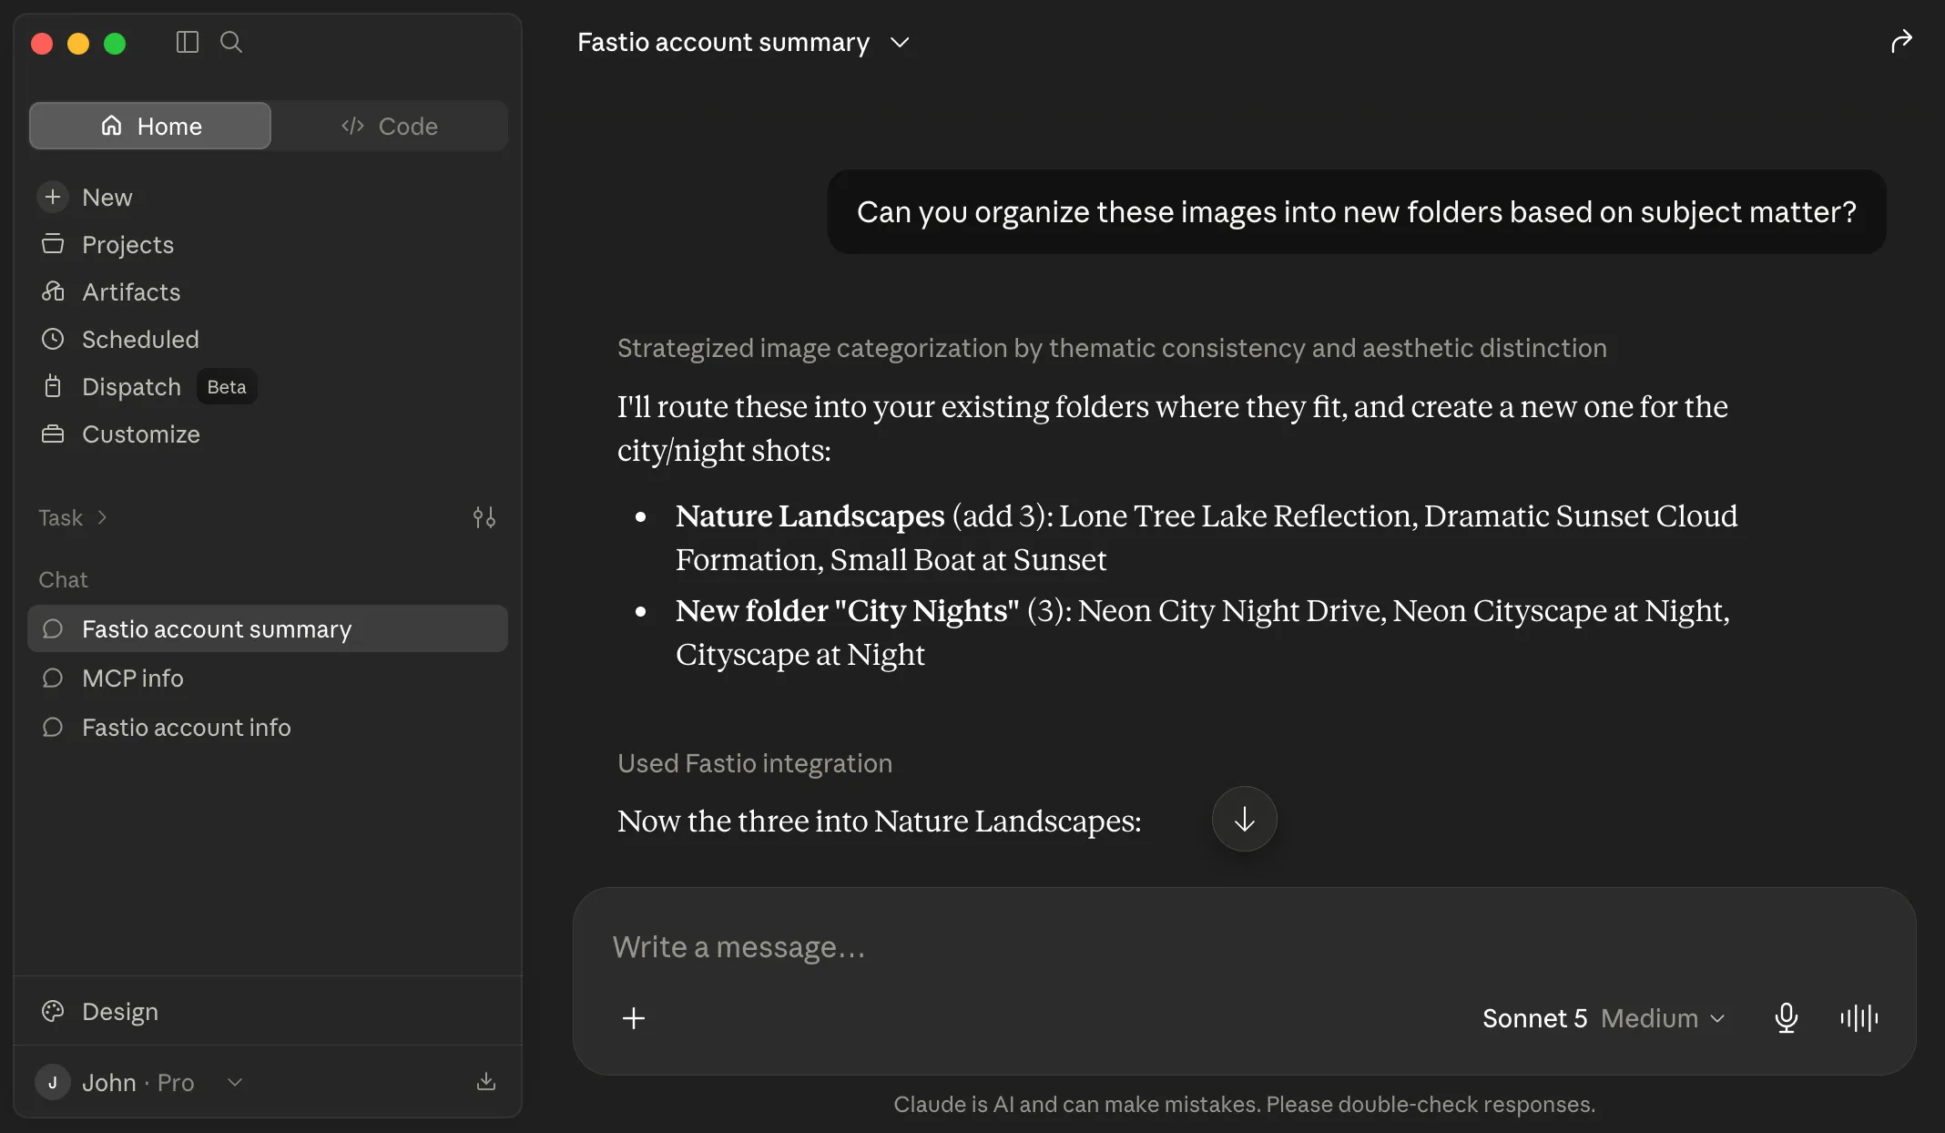Toggle the sidebar panel icon

tap(187, 42)
